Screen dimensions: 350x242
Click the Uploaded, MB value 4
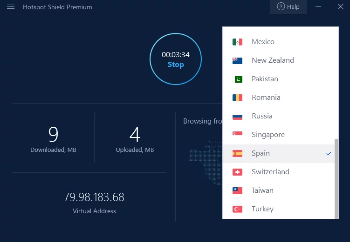coord(135,134)
